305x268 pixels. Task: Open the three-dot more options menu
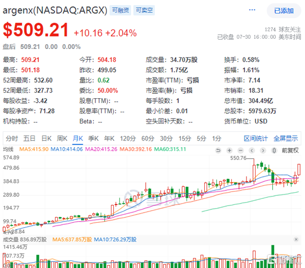point(252,10)
